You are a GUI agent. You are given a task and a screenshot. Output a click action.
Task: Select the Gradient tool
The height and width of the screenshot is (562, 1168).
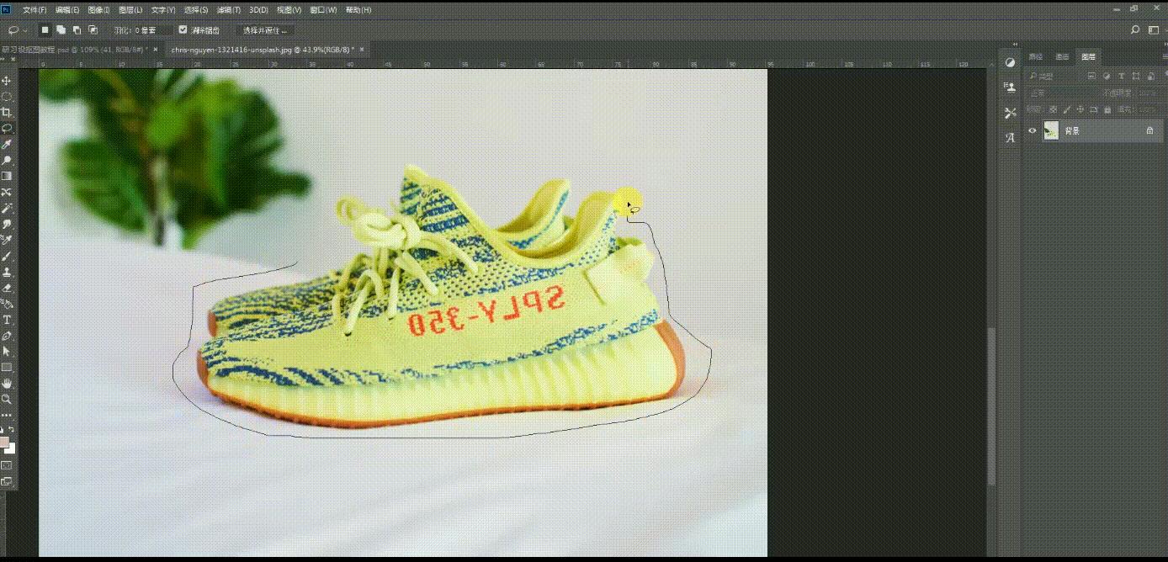[7, 177]
